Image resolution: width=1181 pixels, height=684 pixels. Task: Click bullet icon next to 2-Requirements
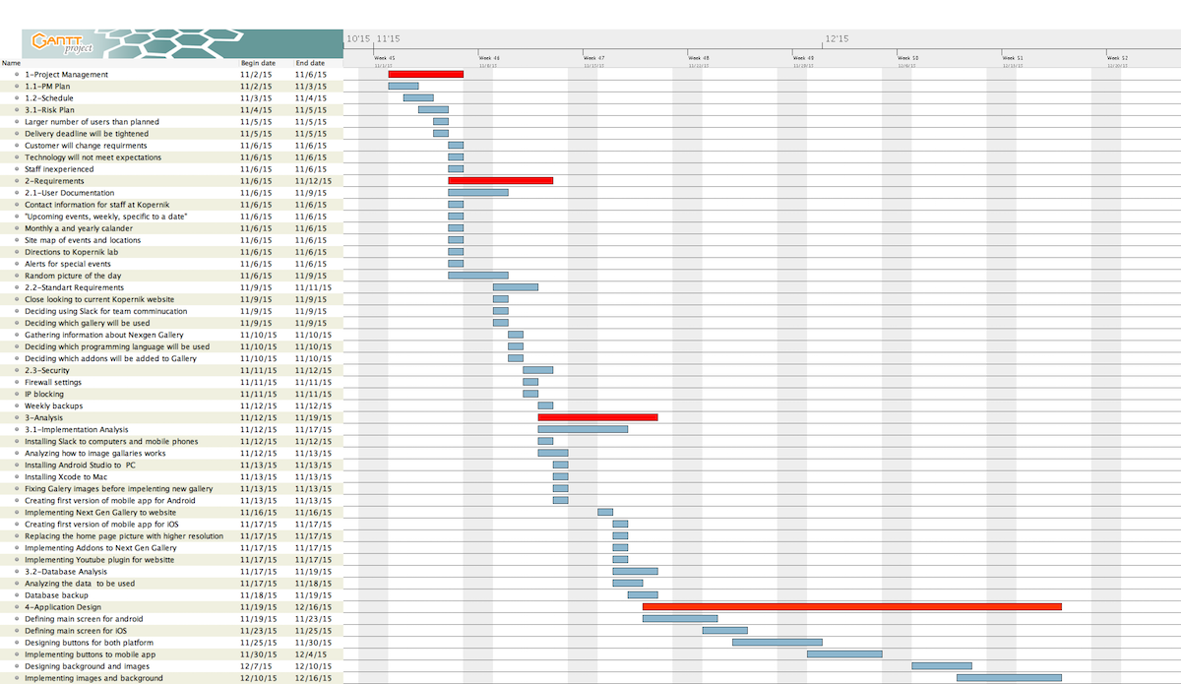point(16,181)
